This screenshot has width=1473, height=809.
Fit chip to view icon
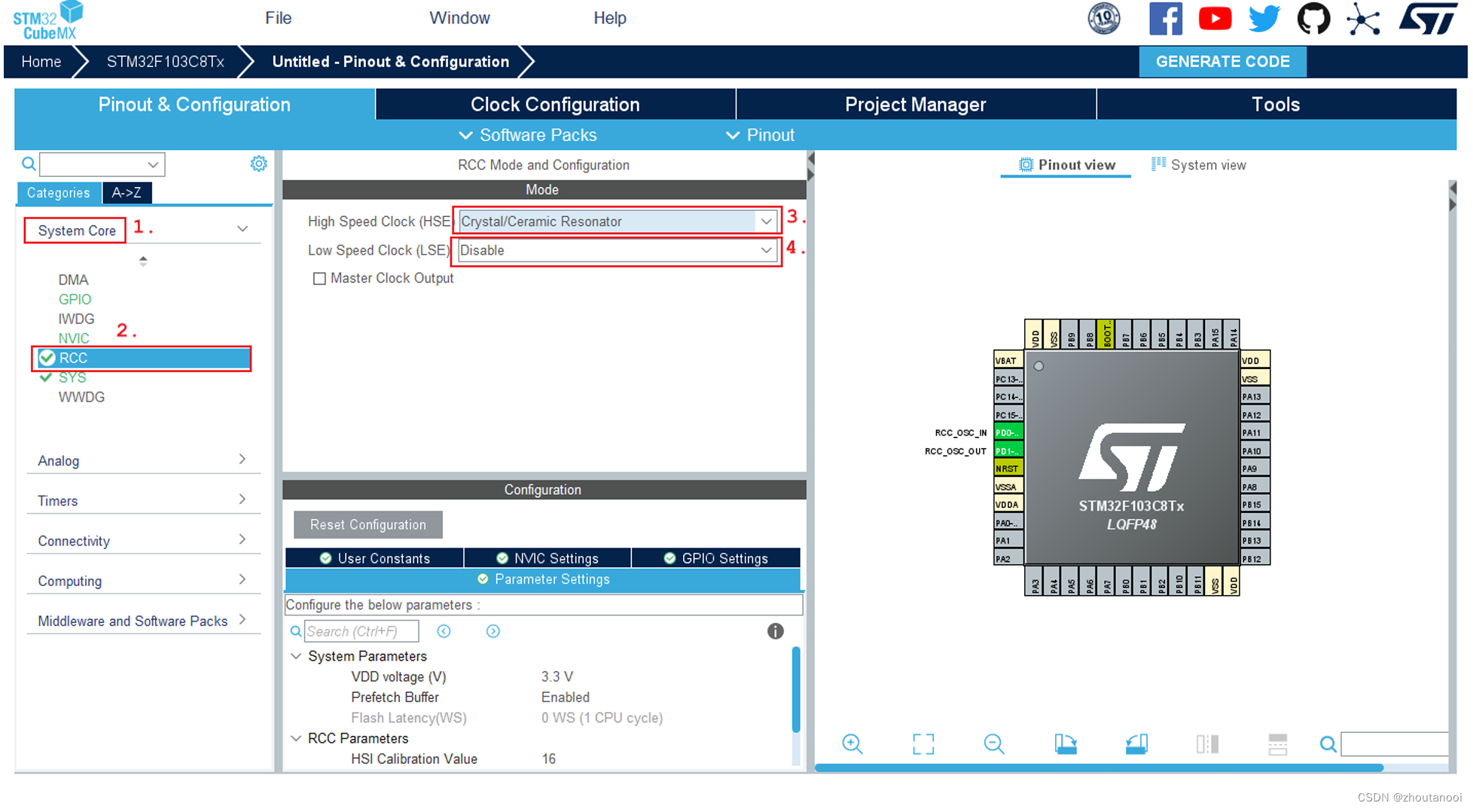click(x=923, y=743)
